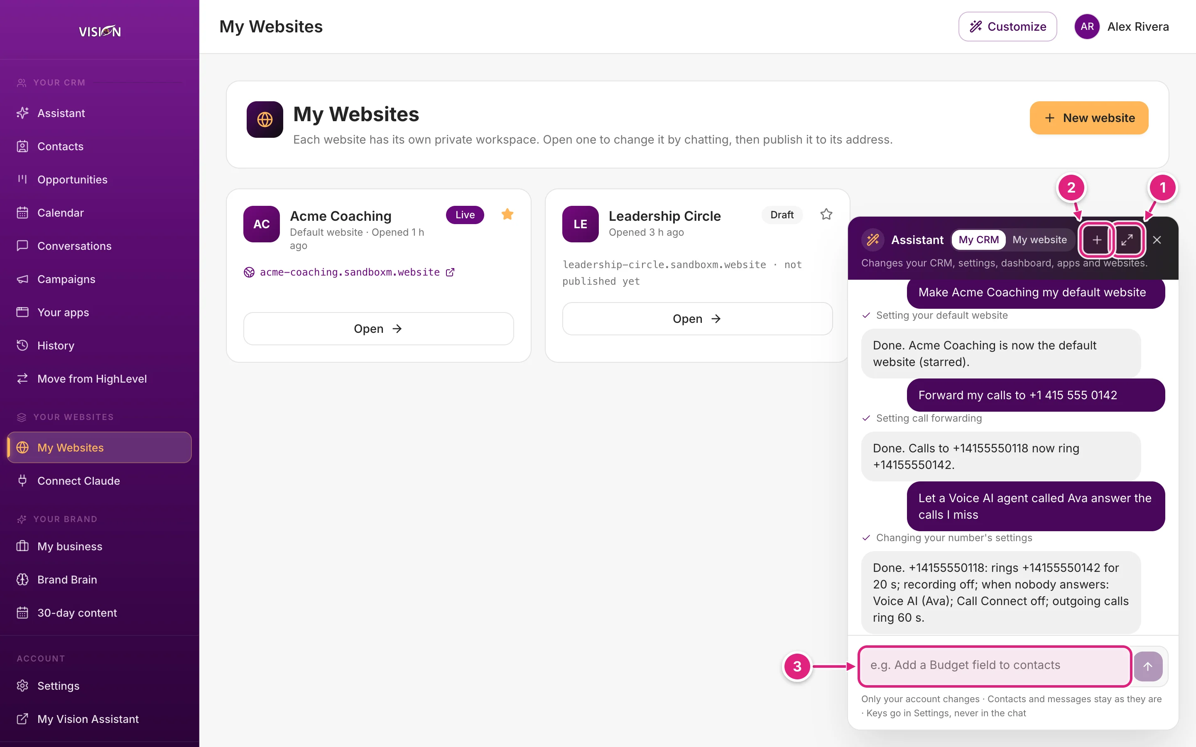The height and width of the screenshot is (747, 1196).
Task: Click 'Make Acme Coaching my default website' message
Action: [x=1035, y=293]
